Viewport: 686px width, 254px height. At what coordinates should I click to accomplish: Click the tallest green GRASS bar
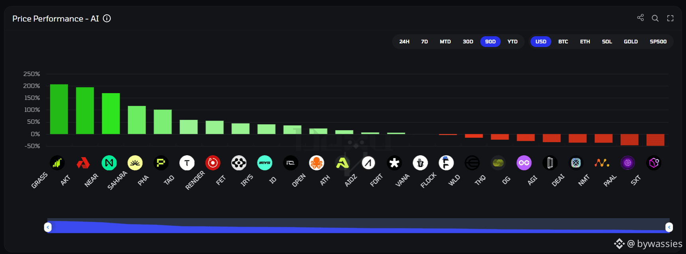click(x=59, y=109)
